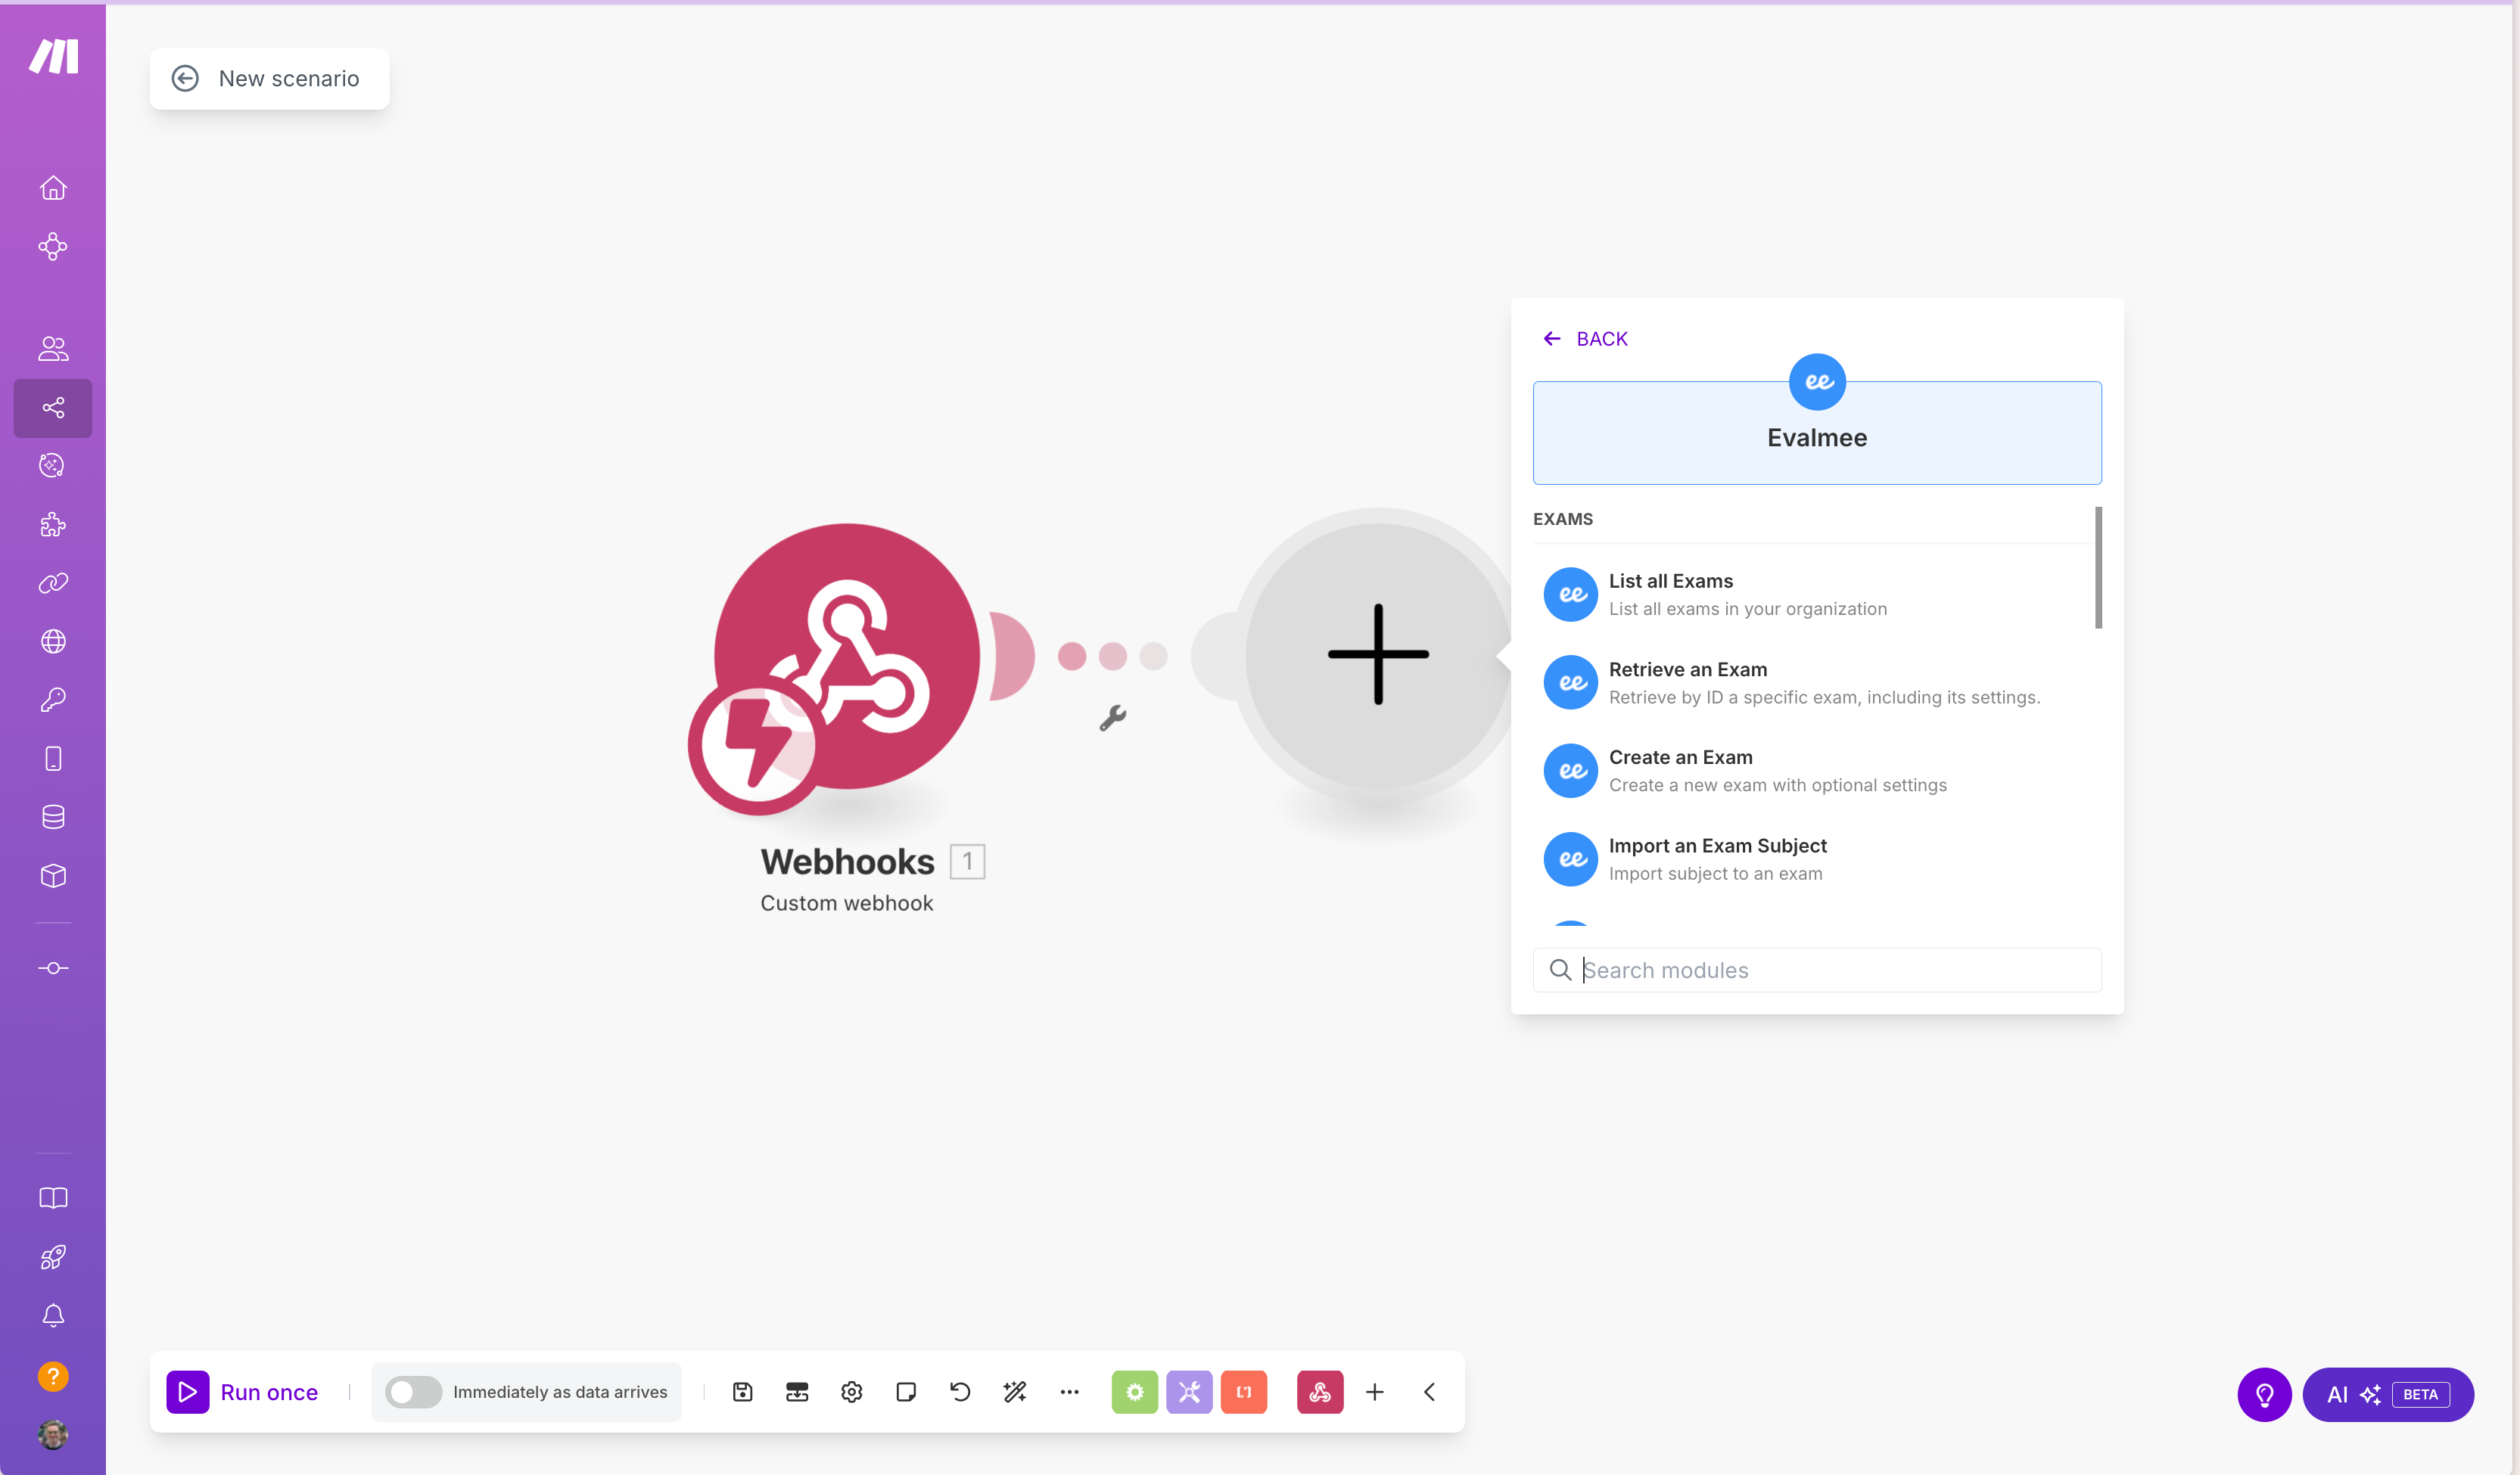This screenshot has height=1475, width=2520.
Task: Go to the Home dashboard icon
Action: 53,188
